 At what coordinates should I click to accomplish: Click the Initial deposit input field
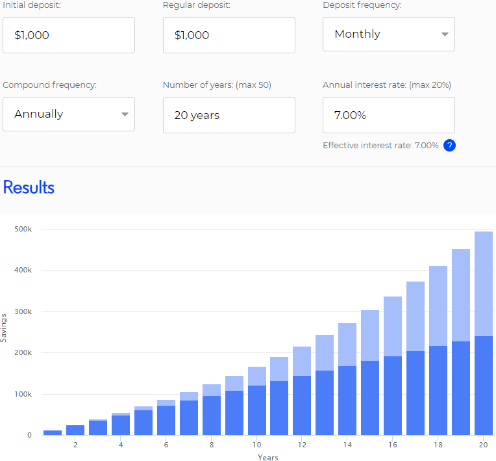69,35
